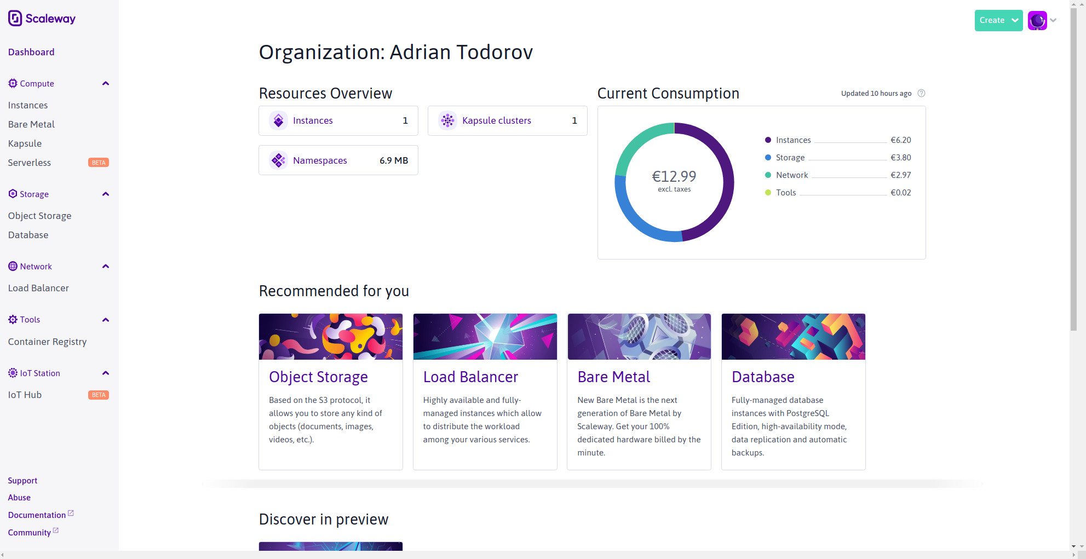This screenshot has width=1086, height=559.
Task: Collapse the Storage sidebar section
Action: click(x=106, y=194)
